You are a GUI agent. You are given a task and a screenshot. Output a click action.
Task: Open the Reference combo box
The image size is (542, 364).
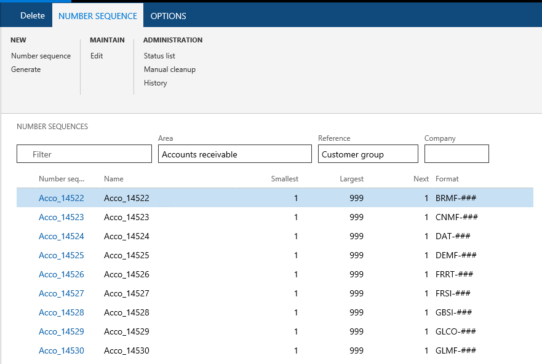(x=367, y=154)
